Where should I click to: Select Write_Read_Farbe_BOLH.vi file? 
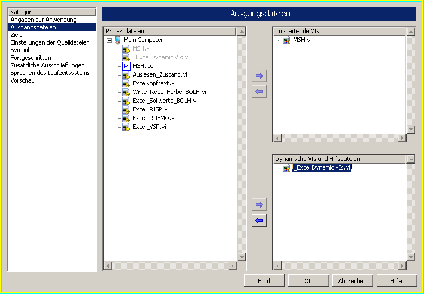[x=169, y=92]
